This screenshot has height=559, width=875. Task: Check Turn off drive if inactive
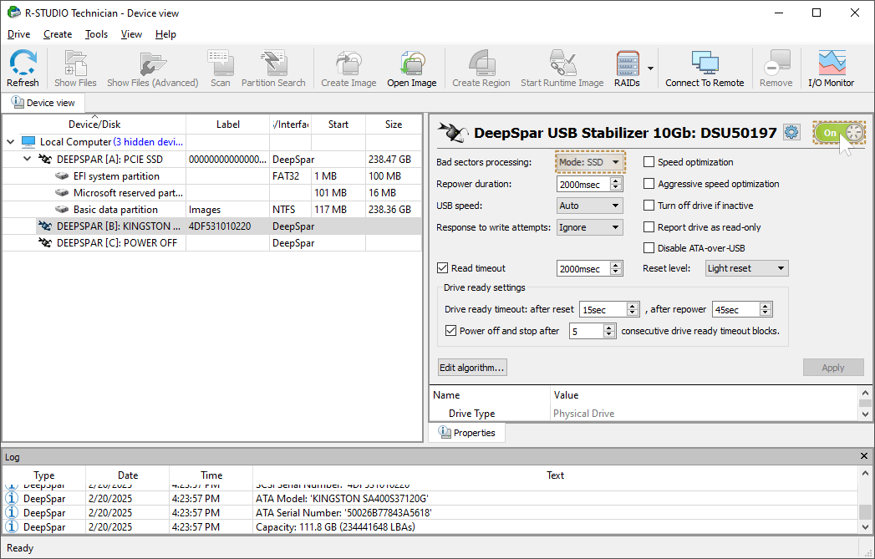pos(649,206)
